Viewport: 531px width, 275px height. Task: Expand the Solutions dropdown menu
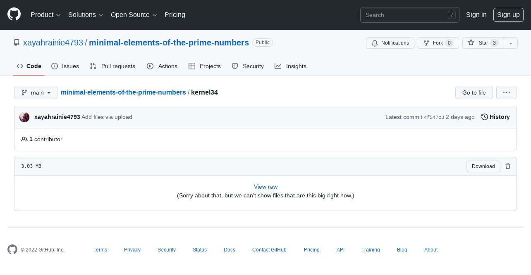click(86, 15)
